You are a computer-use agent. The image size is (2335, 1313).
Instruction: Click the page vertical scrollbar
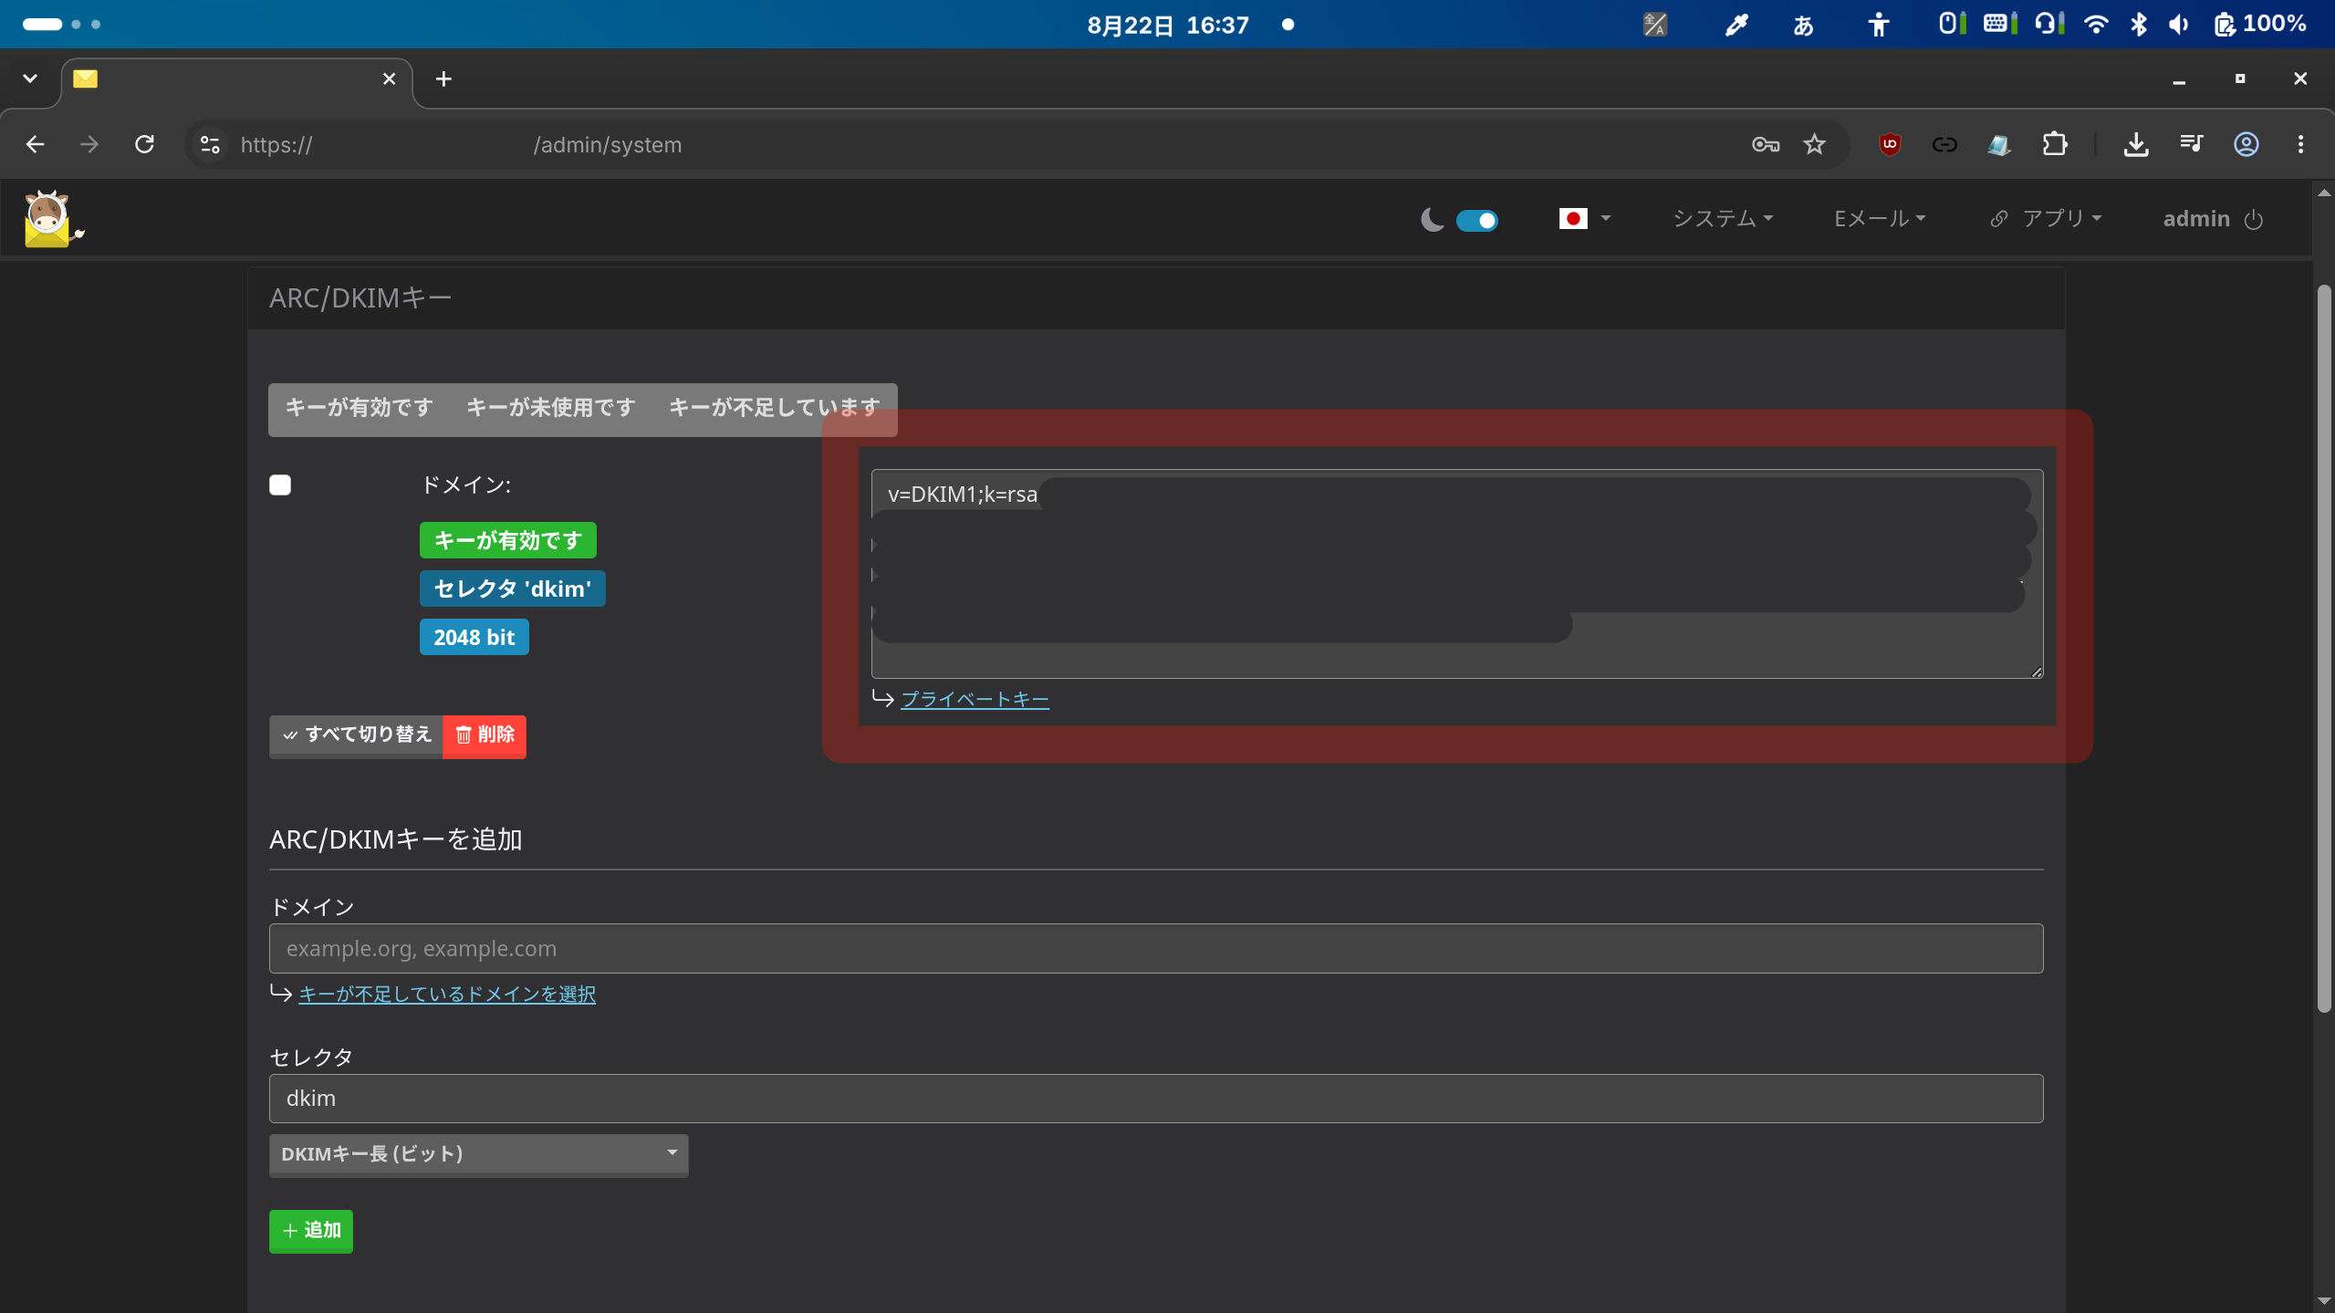(2324, 648)
